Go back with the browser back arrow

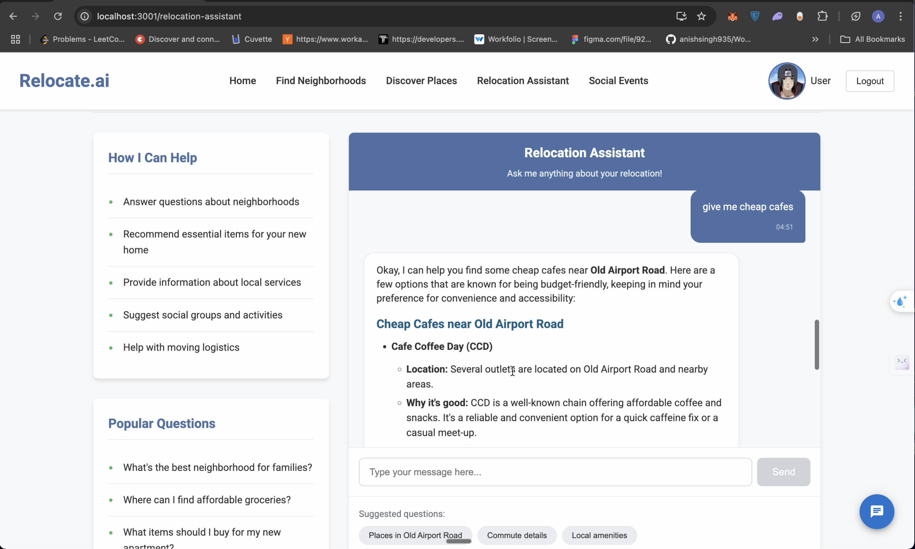point(13,16)
